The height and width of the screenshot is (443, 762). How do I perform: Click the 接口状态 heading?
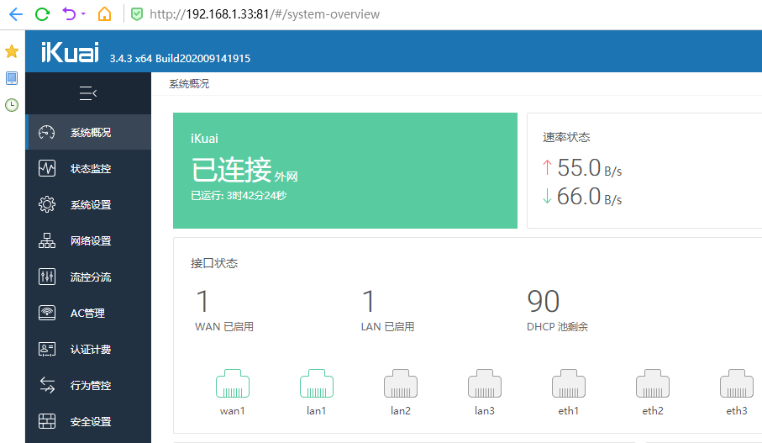(214, 263)
